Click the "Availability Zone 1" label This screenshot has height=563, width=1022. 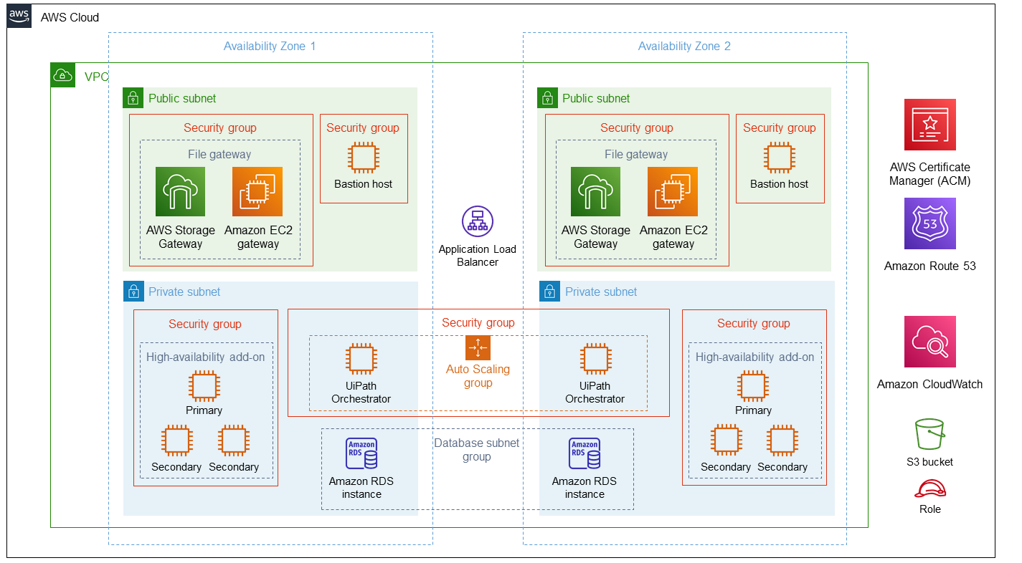270,46
